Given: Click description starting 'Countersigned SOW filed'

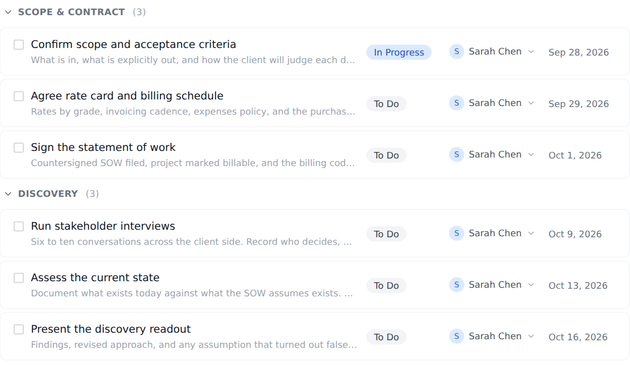Looking at the screenshot, I should click(193, 163).
